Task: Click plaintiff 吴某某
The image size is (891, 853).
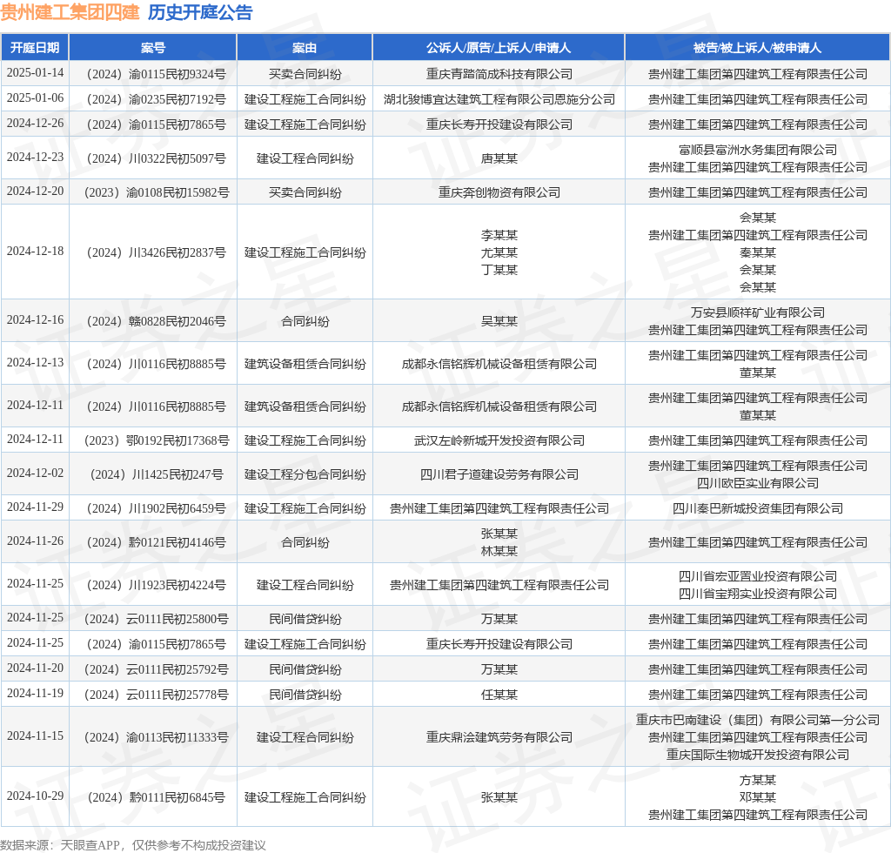Action: click(499, 322)
